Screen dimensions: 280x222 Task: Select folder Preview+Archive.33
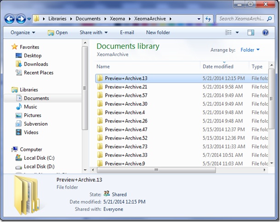tap(182, 155)
